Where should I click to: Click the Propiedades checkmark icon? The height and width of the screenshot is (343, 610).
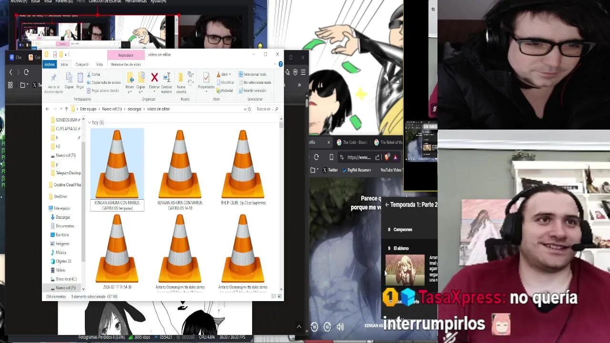click(x=206, y=78)
